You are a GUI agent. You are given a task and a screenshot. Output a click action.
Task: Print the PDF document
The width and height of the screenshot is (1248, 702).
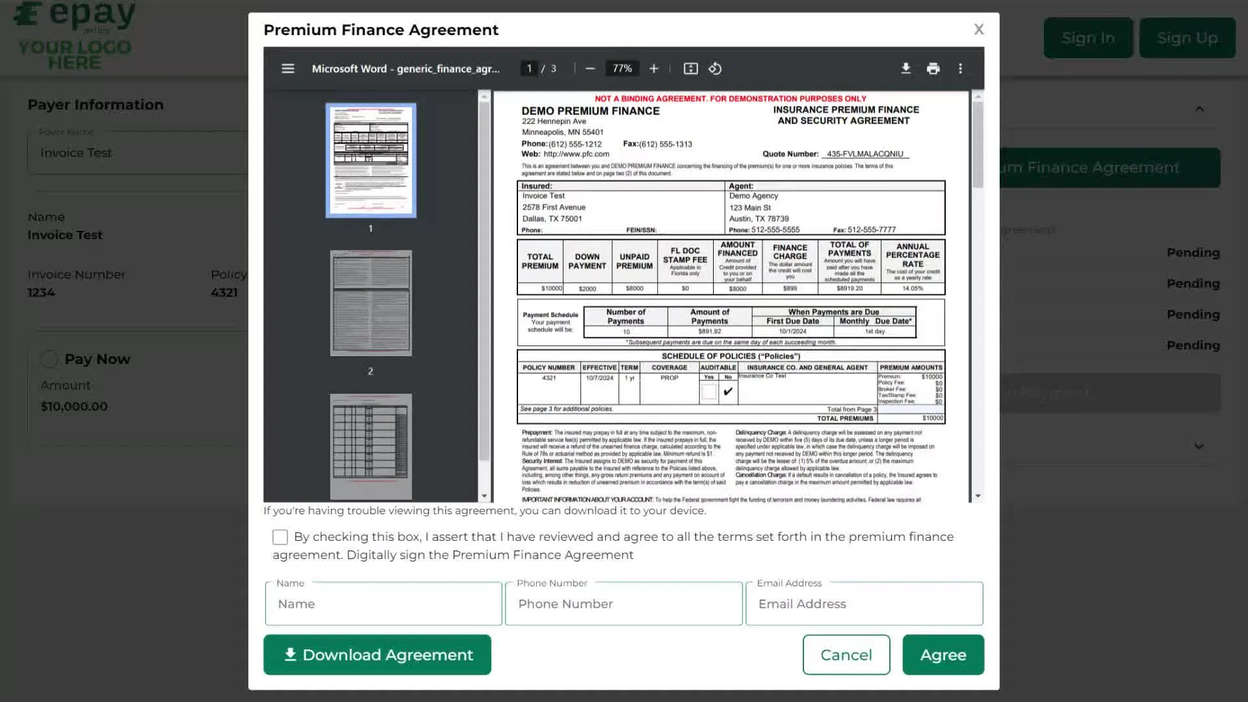pyautogui.click(x=933, y=68)
